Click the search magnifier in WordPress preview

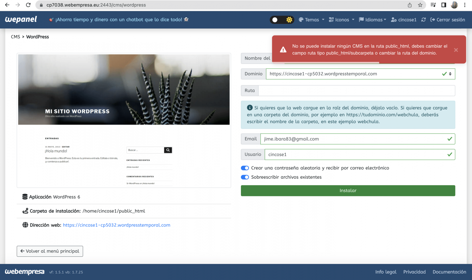(168, 150)
